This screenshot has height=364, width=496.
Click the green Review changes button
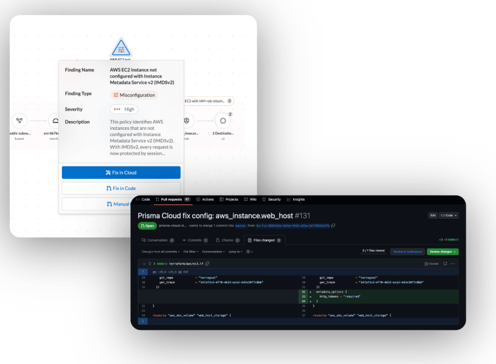[443, 252]
